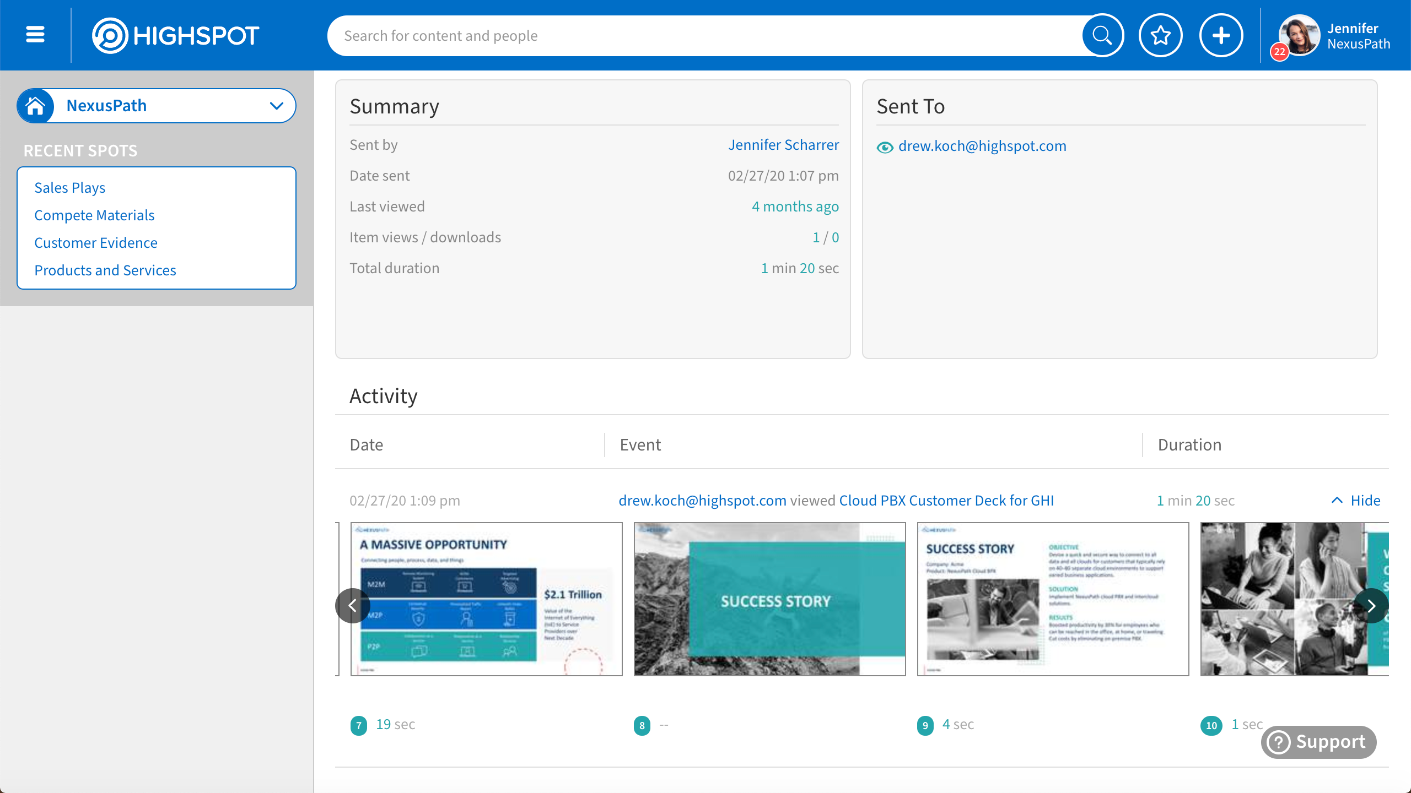The height and width of the screenshot is (793, 1411).
Task: Expand the NexusPath dropdown
Action: click(277, 106)
